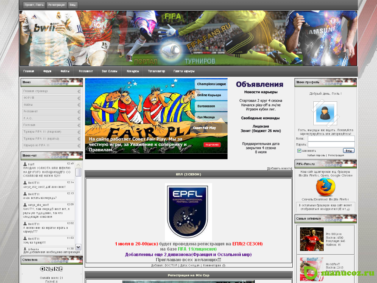The width and height of the screenshot is (377, 283).
Task: Select Online Карьера slide tab
Action: (209, 95)
